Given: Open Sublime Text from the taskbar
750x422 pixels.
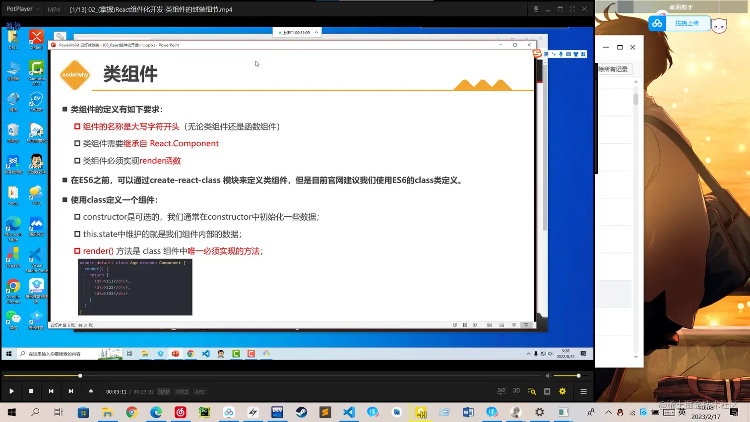Looking at the screenshot, I should click(325, 412).
